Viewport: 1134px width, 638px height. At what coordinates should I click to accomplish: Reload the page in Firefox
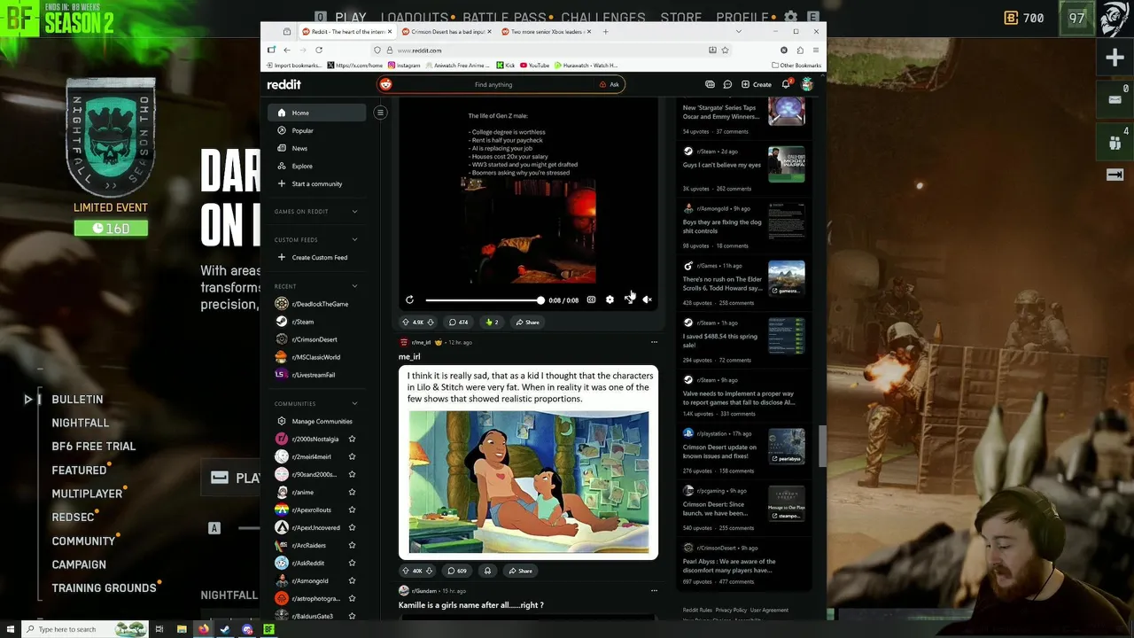(319, 50)
